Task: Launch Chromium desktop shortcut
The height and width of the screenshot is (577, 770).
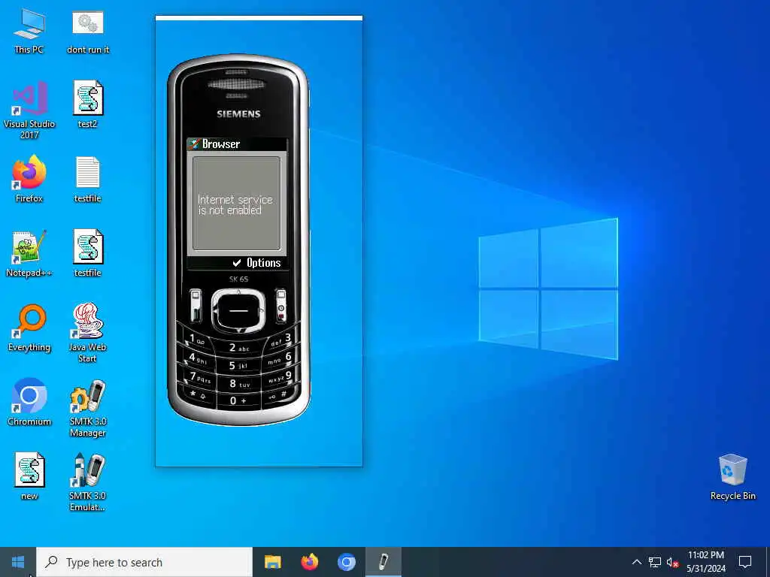Action: [x=29, y=403]
